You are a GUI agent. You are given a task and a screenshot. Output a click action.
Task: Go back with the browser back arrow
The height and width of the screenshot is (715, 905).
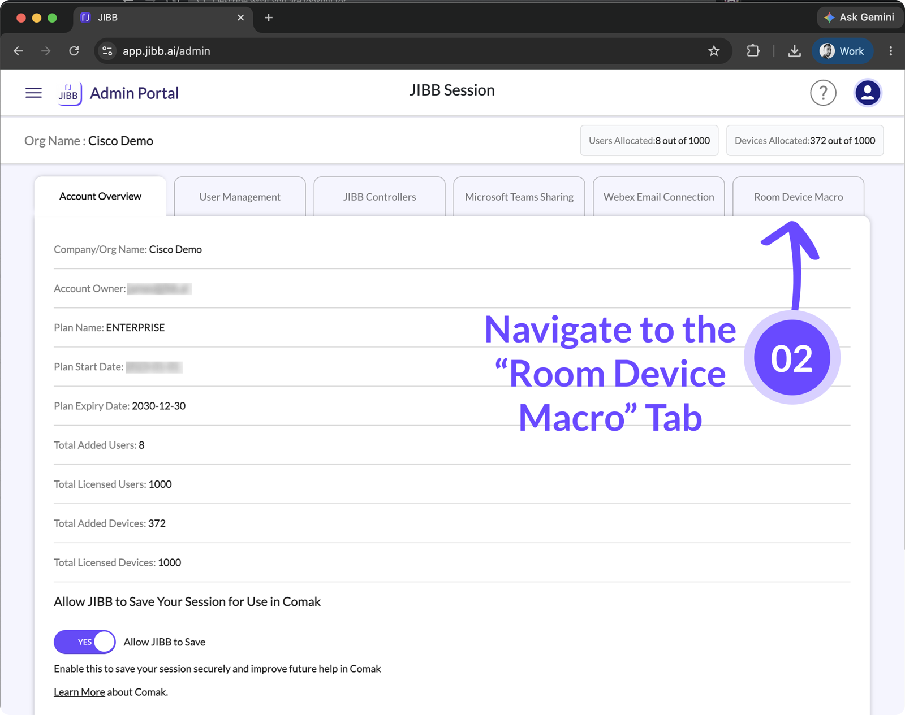(x=19, y=51)
